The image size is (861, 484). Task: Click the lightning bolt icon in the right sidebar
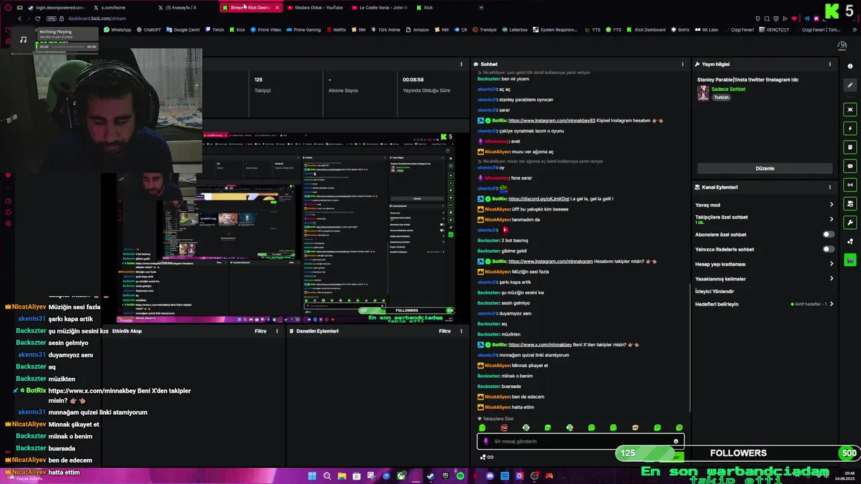pos(850,128)
